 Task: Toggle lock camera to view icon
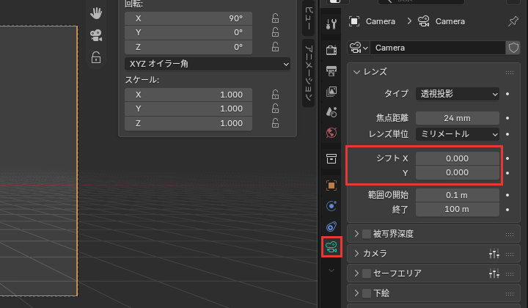click(96, 57)
